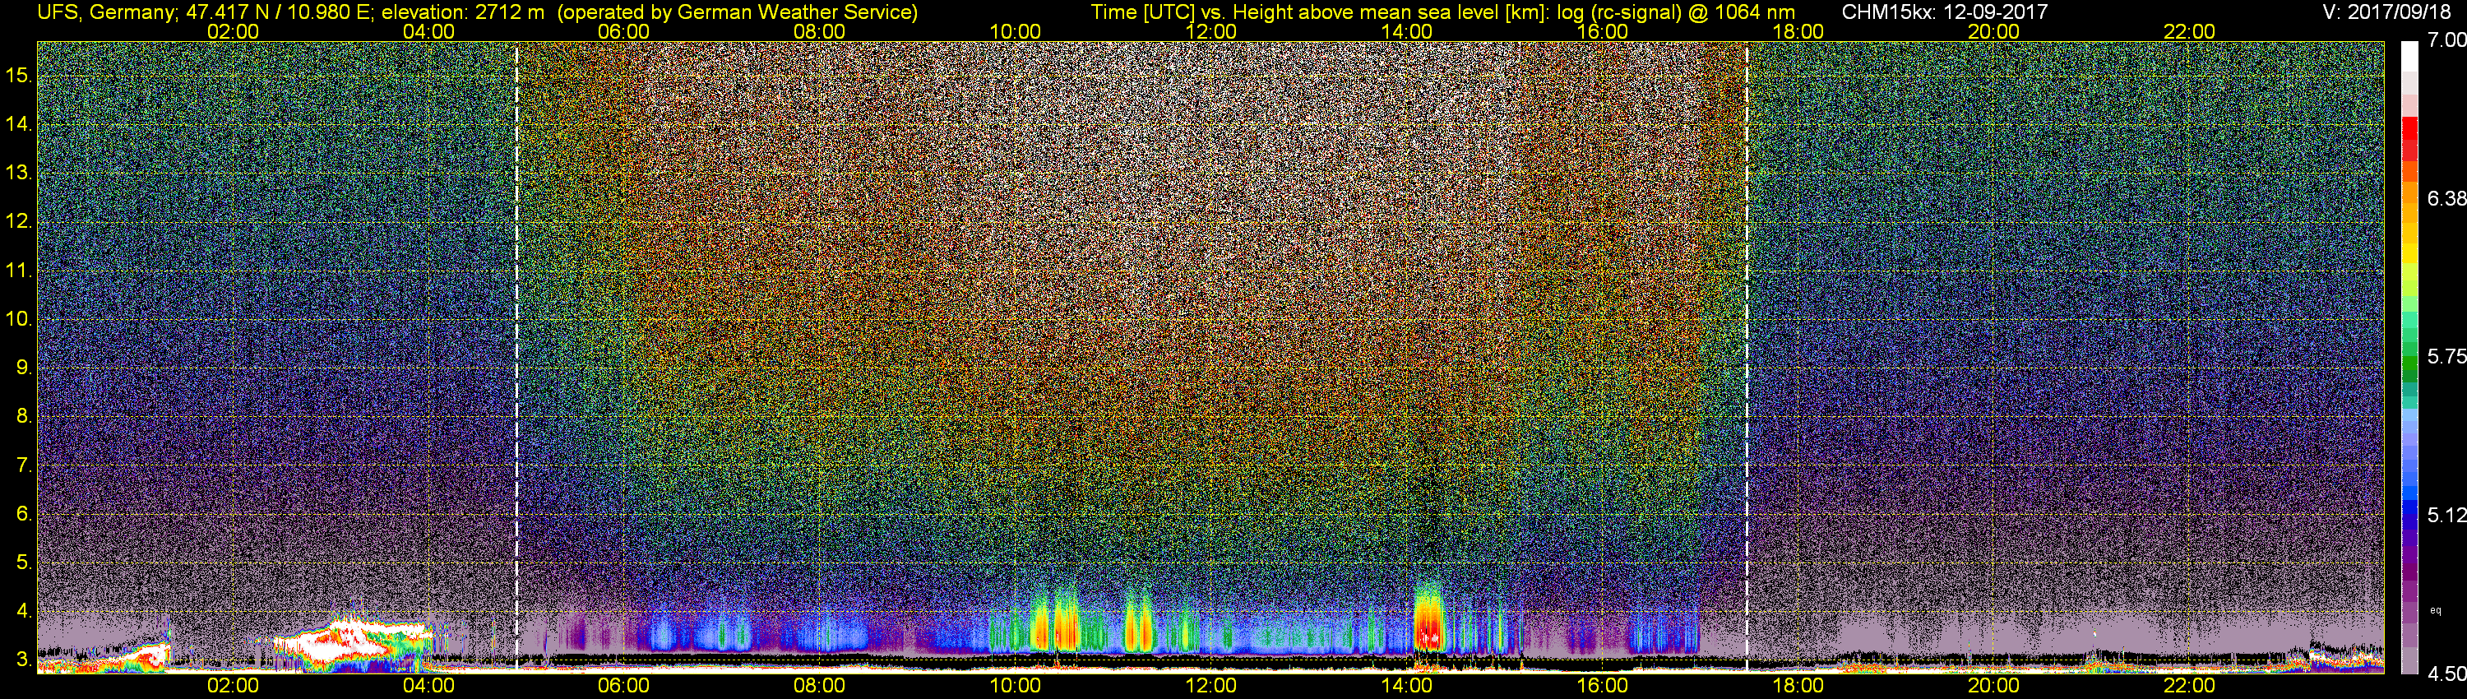Click the white dashed vertical line near 17:30
2467x699 pixels.
click(x=1747, y=356)
